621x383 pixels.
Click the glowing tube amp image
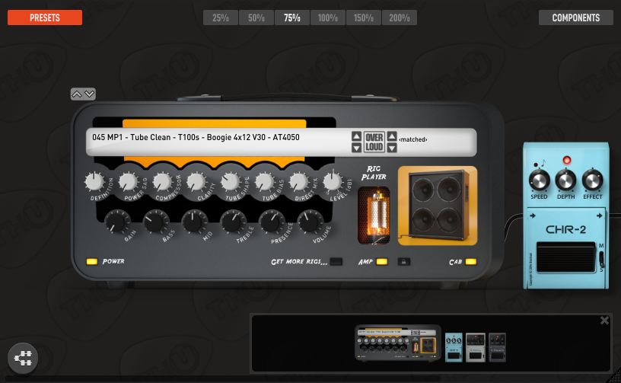[x=374, y=215]
